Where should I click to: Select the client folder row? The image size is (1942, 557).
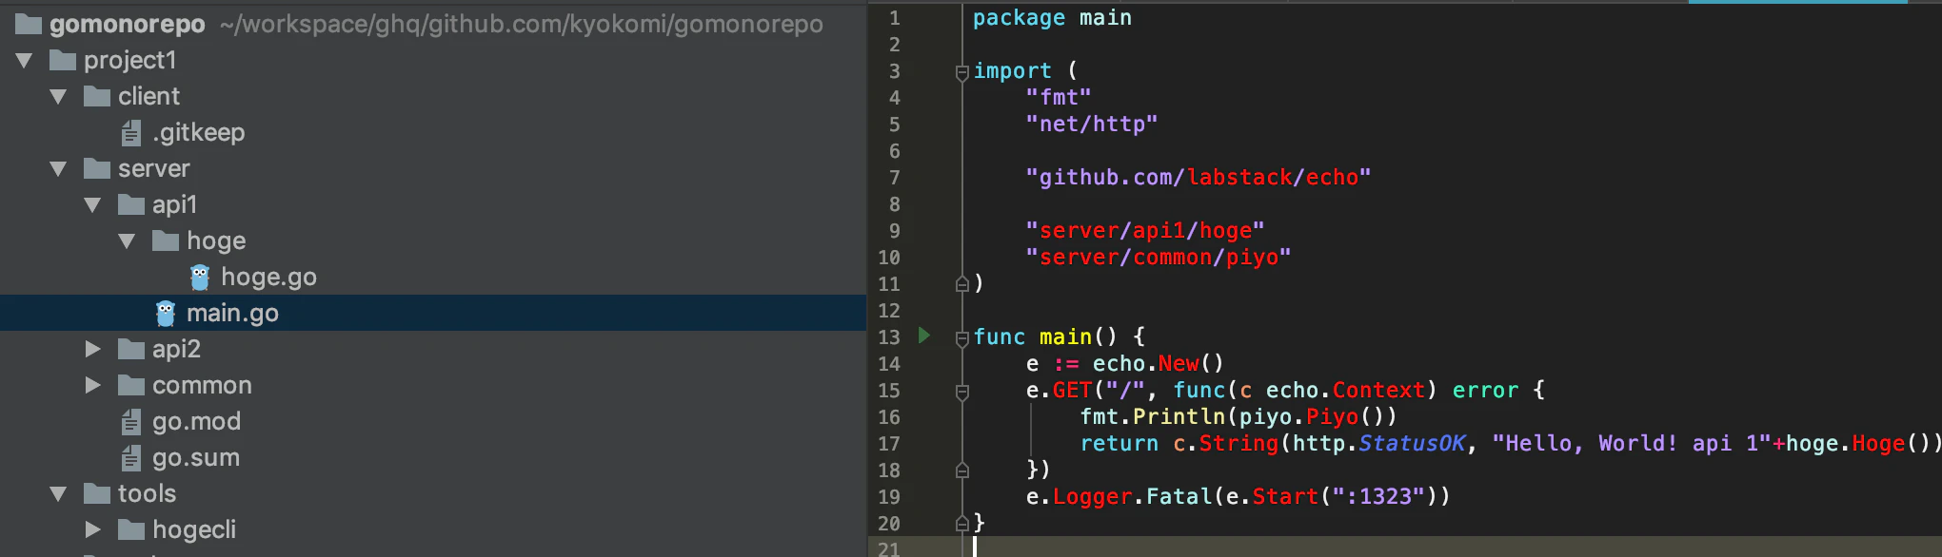pyautogui.click(x=433, y=96)
